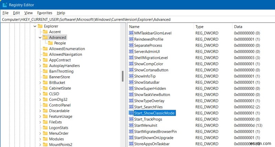Image resolution: width=275 pixels, height=147 pixels.
Task: Open the Edit menu
Action: pyautogui.click(x=16, y=13)
